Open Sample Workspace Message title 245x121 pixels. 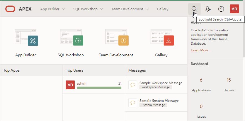[x=161, y=83]
